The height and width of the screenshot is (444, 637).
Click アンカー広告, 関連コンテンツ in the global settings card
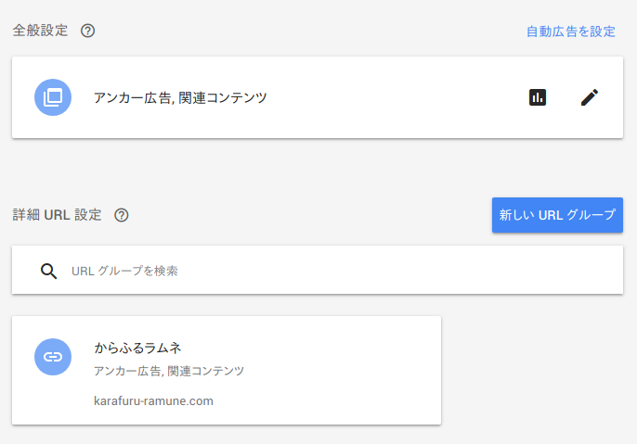[x=180, y=97]
